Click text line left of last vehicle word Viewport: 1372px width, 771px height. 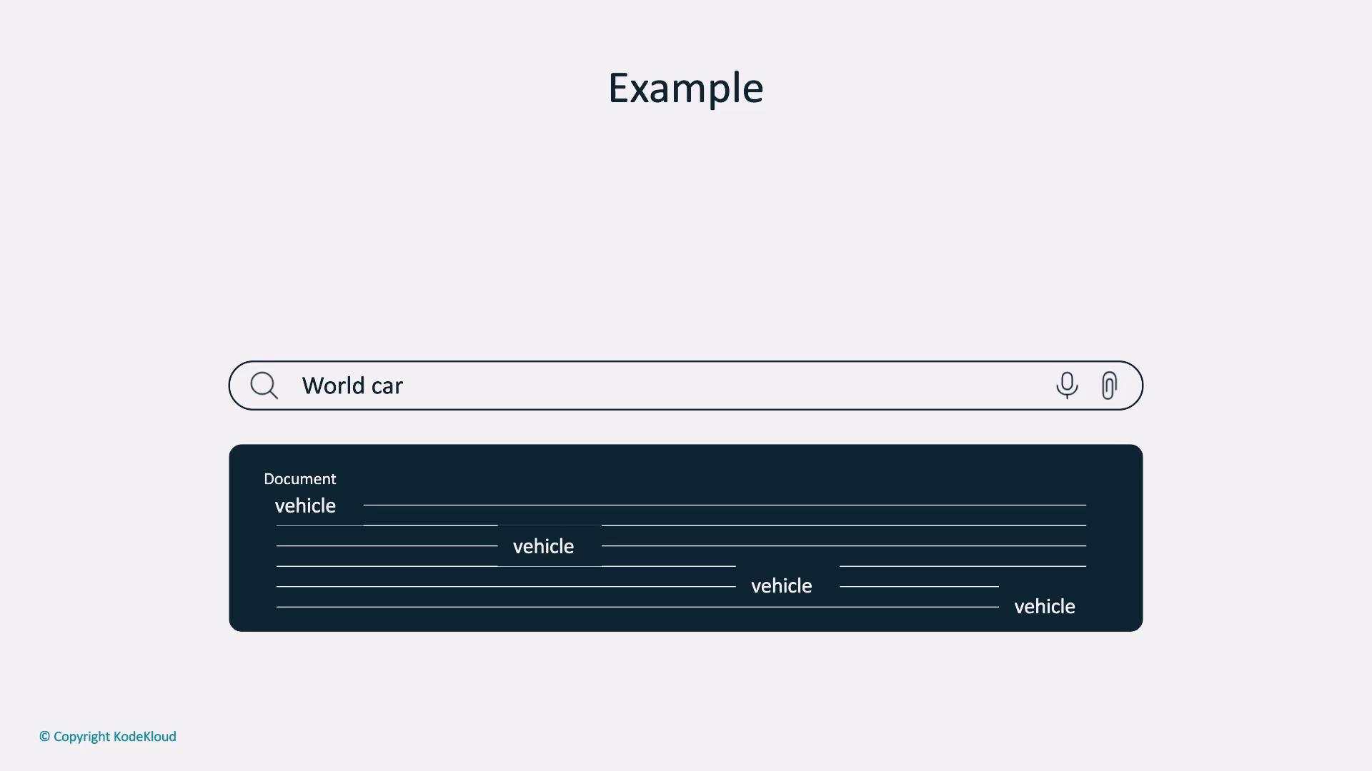coord(637,607)
